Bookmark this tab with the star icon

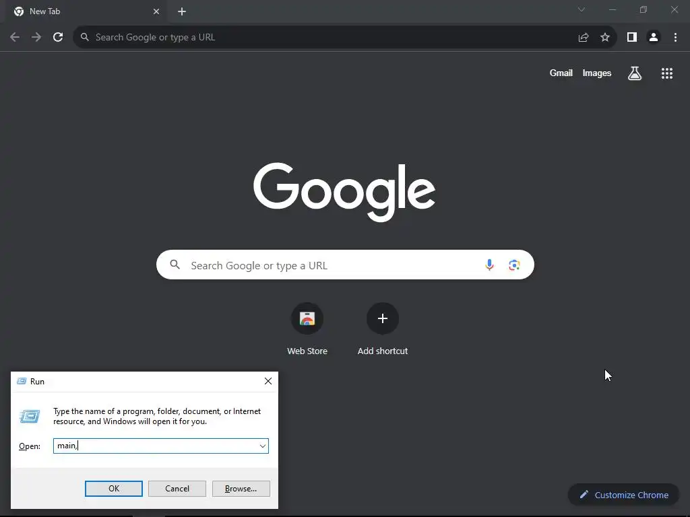tap(605, 38)
